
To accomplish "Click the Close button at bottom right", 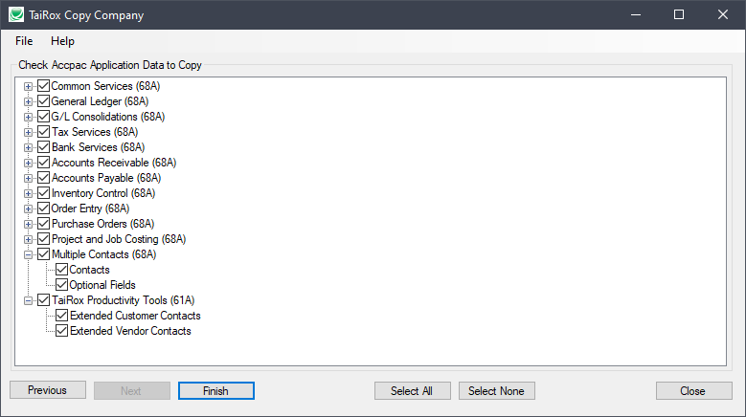I will coord(693,391).
